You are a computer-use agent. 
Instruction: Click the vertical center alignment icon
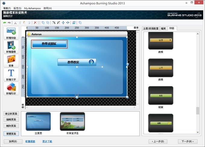click(63, 22)
